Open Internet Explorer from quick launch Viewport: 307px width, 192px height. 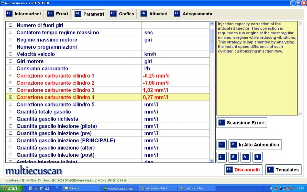click(x=41, y=188)
